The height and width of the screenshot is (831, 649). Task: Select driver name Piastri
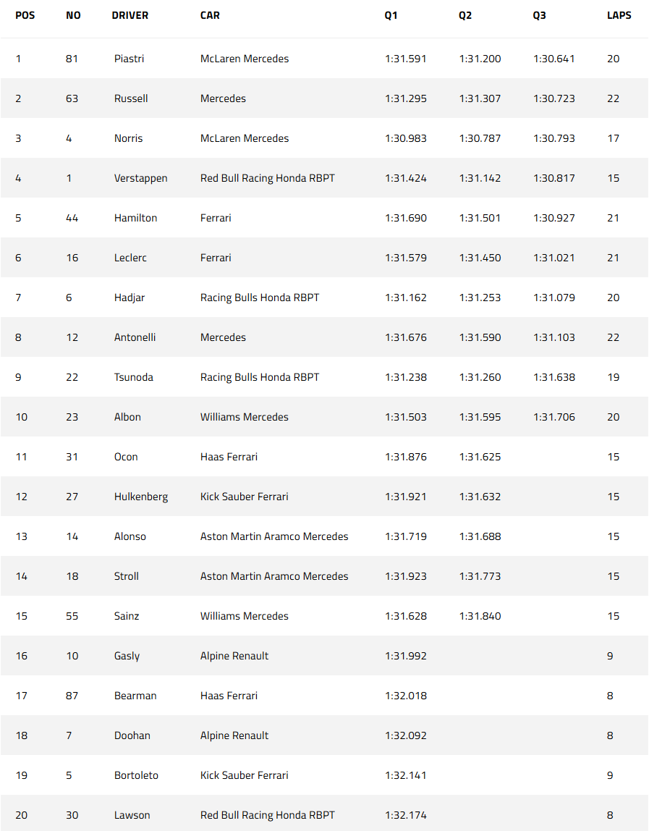point(129,59)
